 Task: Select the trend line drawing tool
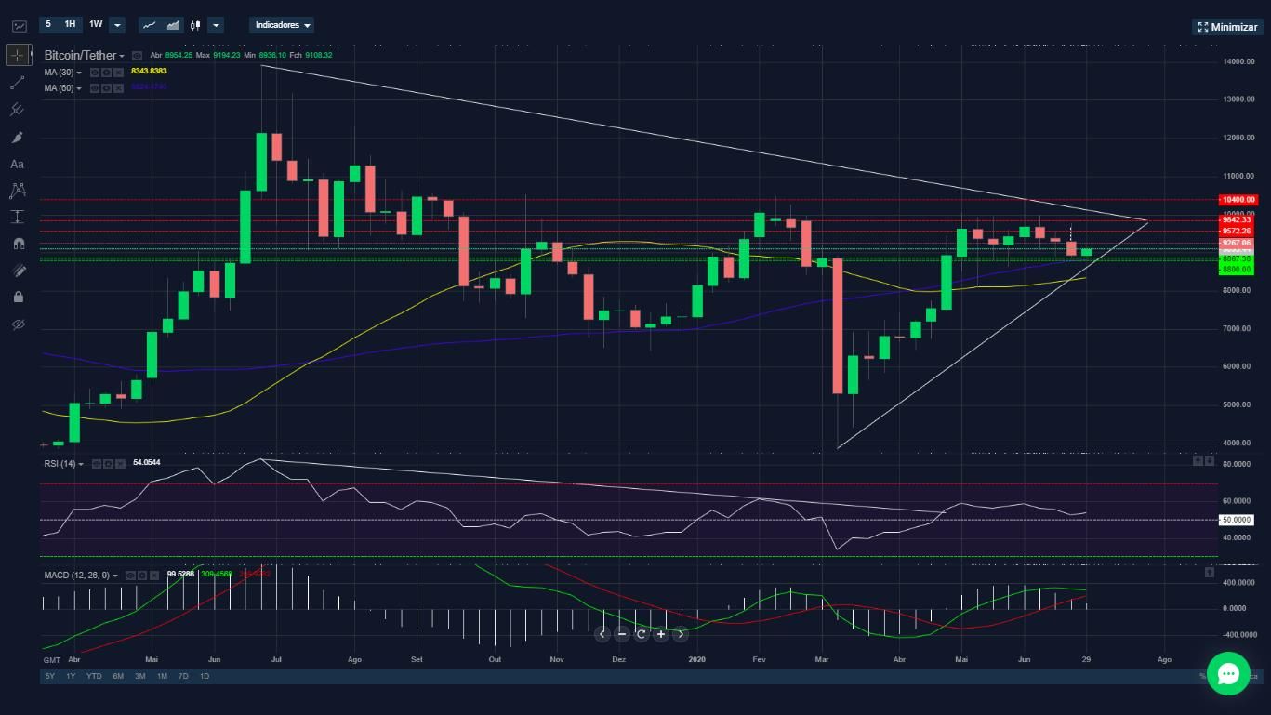coord(17,83)
